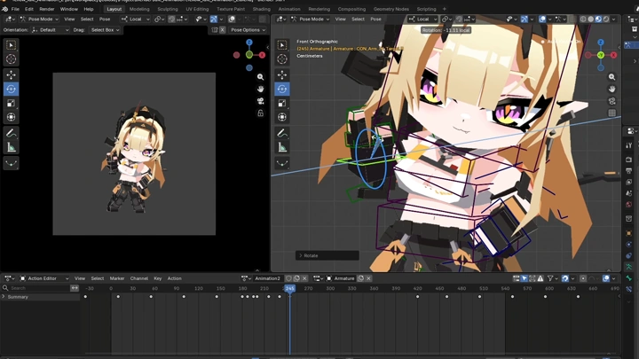
Task: Expand the Rotate operator panel
Action: [301, 255]
